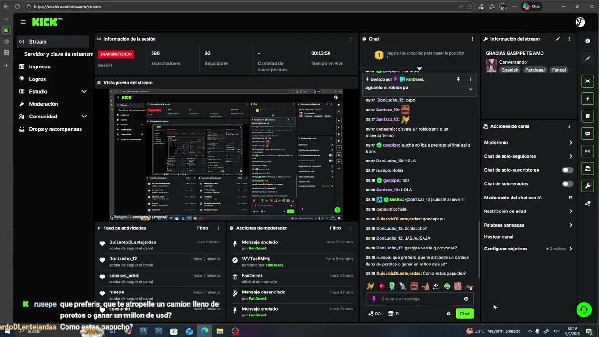Click DonLucho_12 in the activity feed
Screen dimensions: 599x337
[123, 259]
